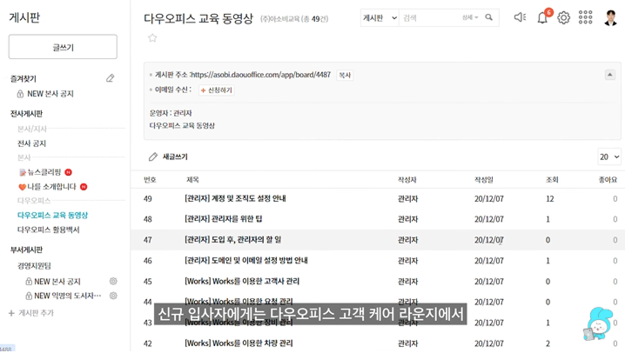
Task: Open post 도입 후, 관리자의 할 일
Action: 232,240
